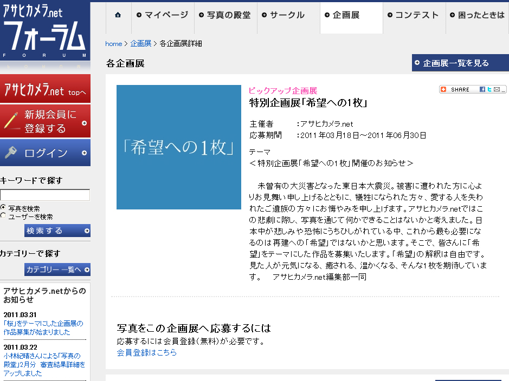The height and width of the screenshot is (381, 509).
Task: Share via the email envelope icon
Action: click(497, 89)
